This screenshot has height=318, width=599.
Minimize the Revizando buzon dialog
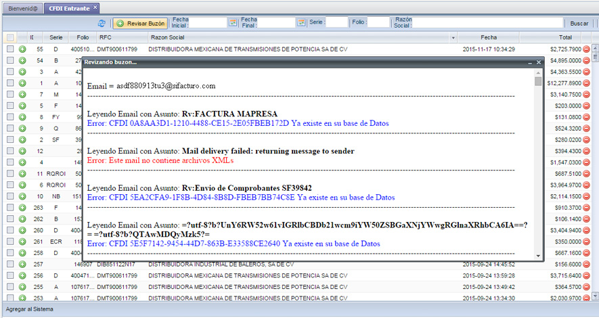pyautogui.click(x=530, y=62)
